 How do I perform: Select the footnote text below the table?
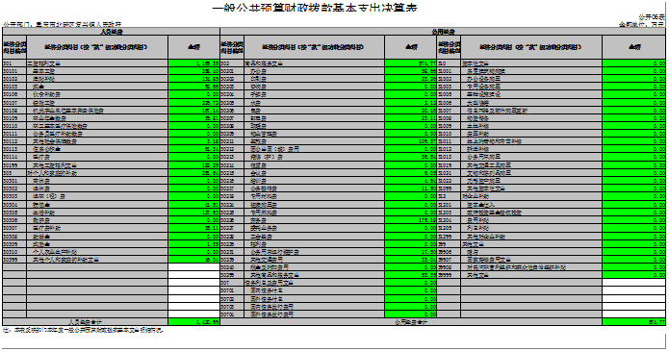tap(83, 330)
